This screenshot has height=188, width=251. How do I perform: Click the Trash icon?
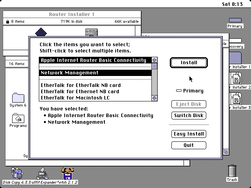pyautogui.click(x=232, y=171)
